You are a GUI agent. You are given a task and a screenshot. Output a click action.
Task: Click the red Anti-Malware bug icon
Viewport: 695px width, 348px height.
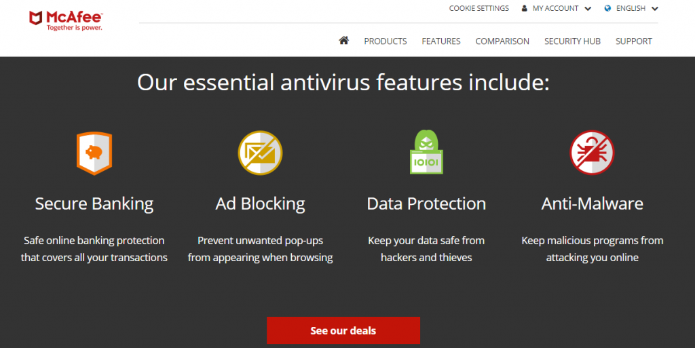(592, 153)
